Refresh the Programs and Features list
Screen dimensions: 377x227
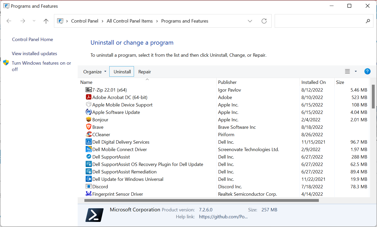pos(264,21)
